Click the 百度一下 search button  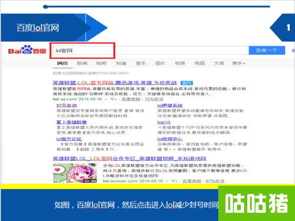tap(267, 51)
